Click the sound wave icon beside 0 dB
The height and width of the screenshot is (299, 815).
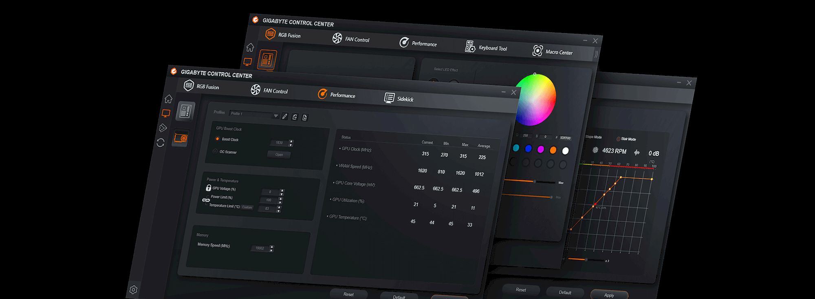[637, 153]
